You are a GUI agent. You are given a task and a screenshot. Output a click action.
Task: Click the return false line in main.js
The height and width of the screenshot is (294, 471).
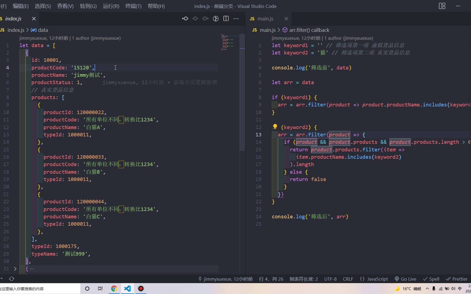tap(308, 179)
